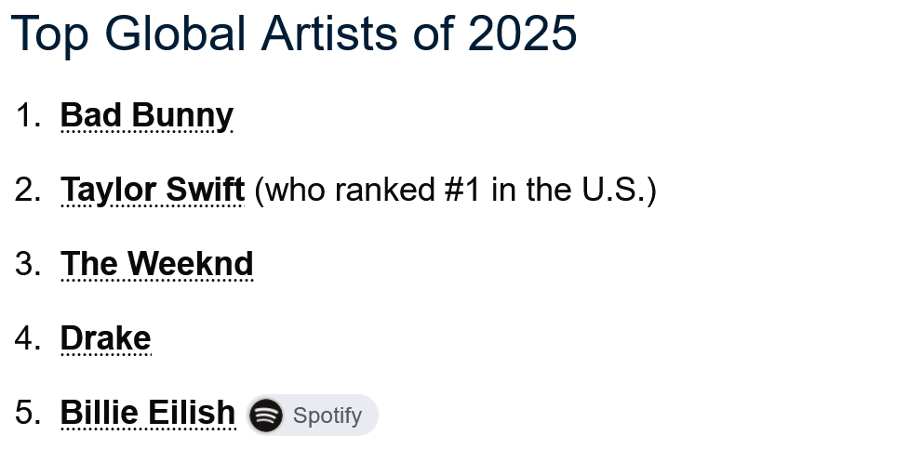Open the Bad Bunny link
Image resolution: width=909 pixels, height=475 pixels.
[147, 115]
